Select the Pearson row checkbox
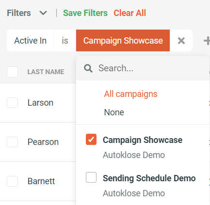Image resolution: width=210 pixels, height=205 pixels. (13, 142)
